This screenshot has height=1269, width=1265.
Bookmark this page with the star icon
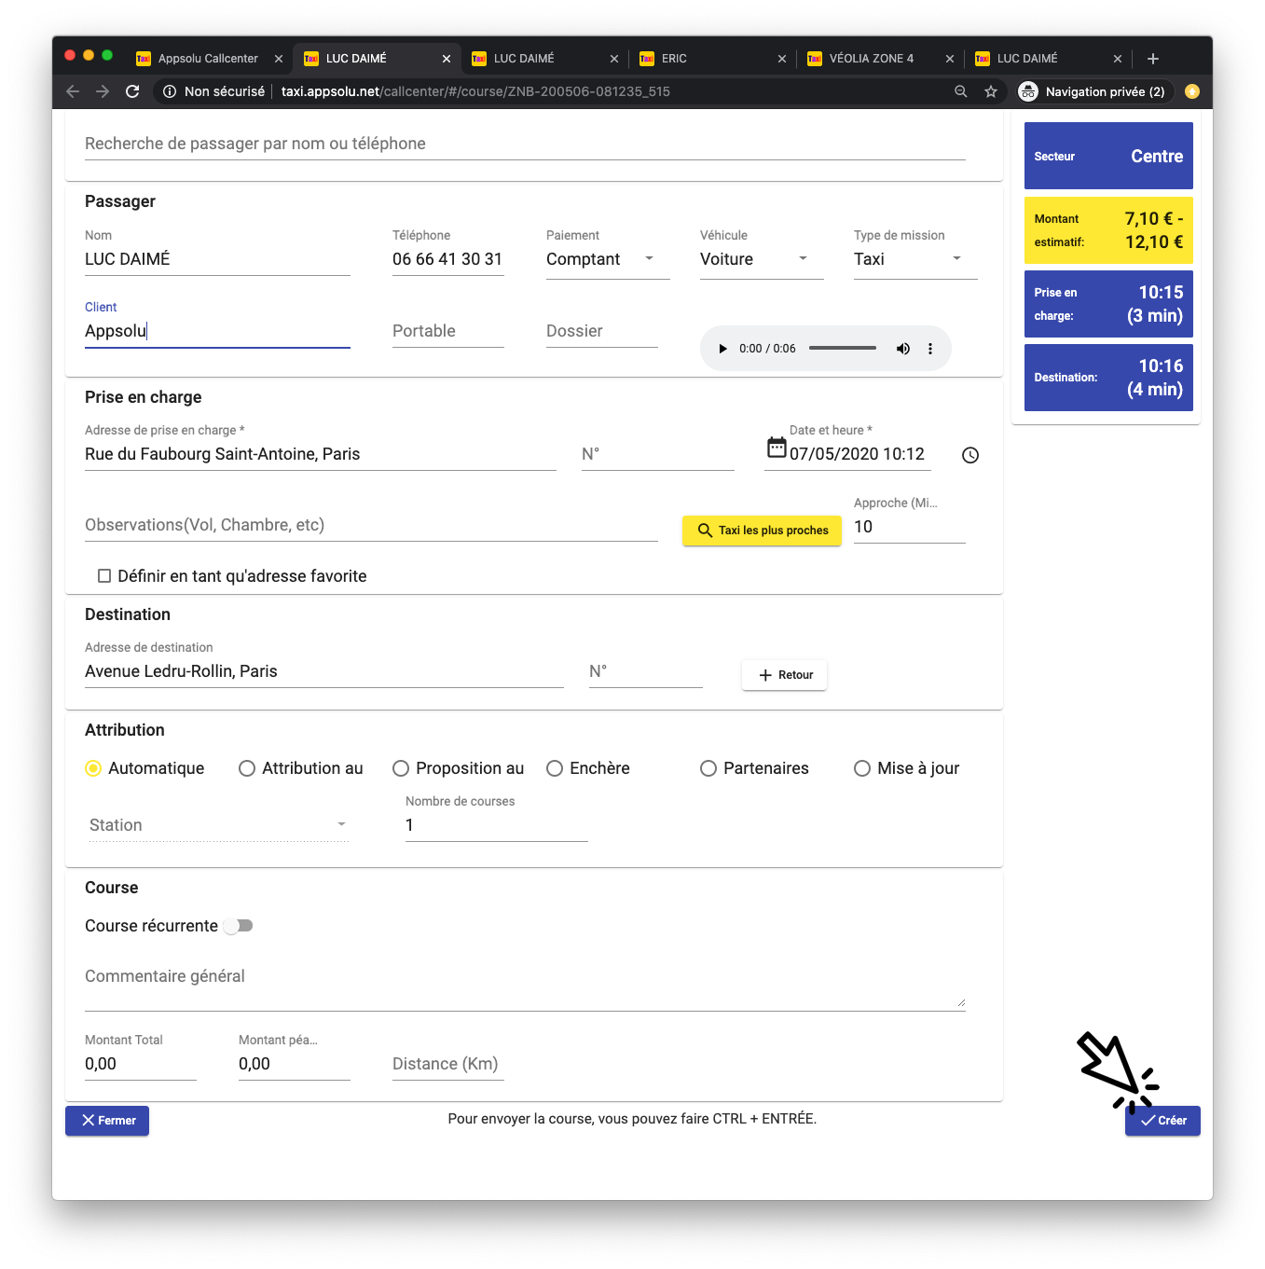[x=991, y=91]
